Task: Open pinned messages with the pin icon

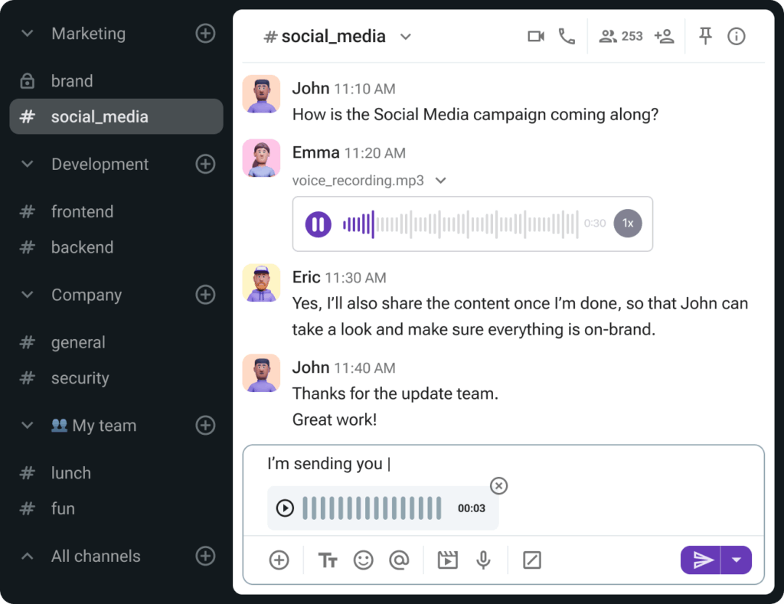Action: [705, 36]
